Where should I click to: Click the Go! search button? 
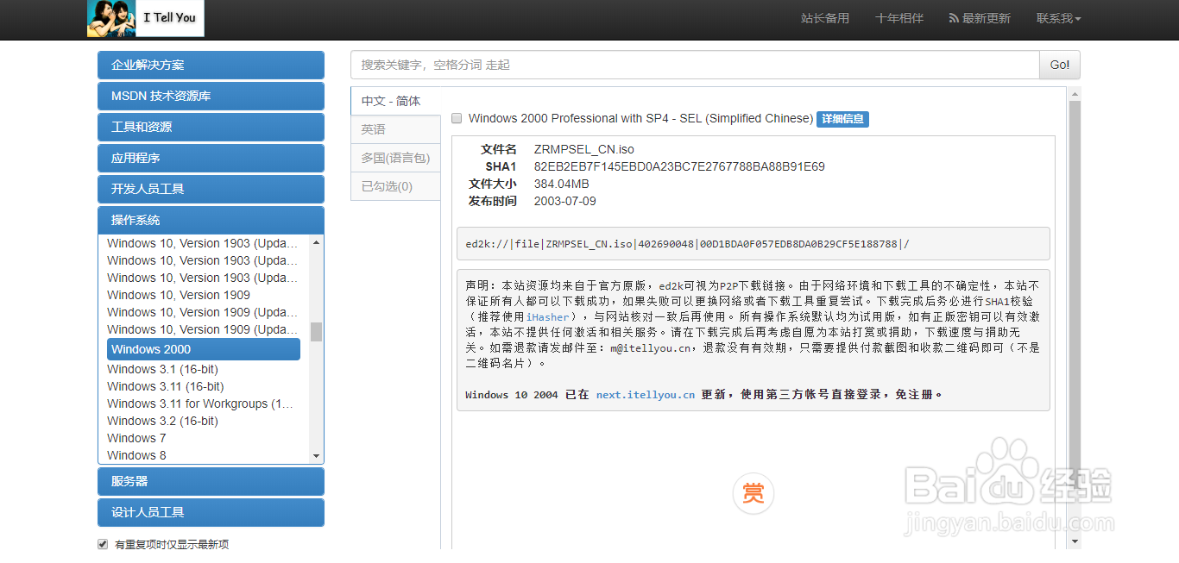(1060, 65)
